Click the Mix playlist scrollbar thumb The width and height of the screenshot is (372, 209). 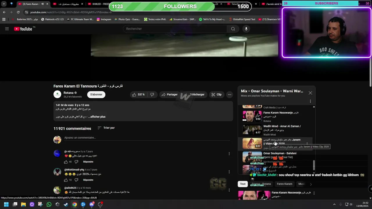point(314,165)
